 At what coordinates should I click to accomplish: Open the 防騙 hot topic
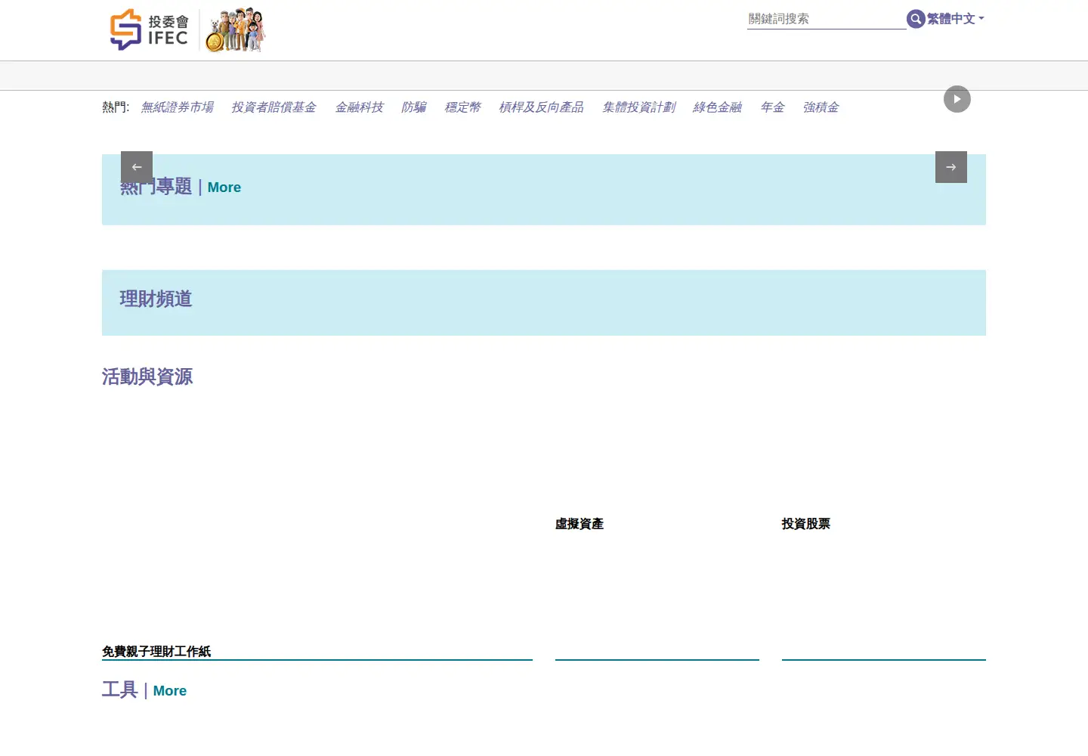click(x=414, y=107)
